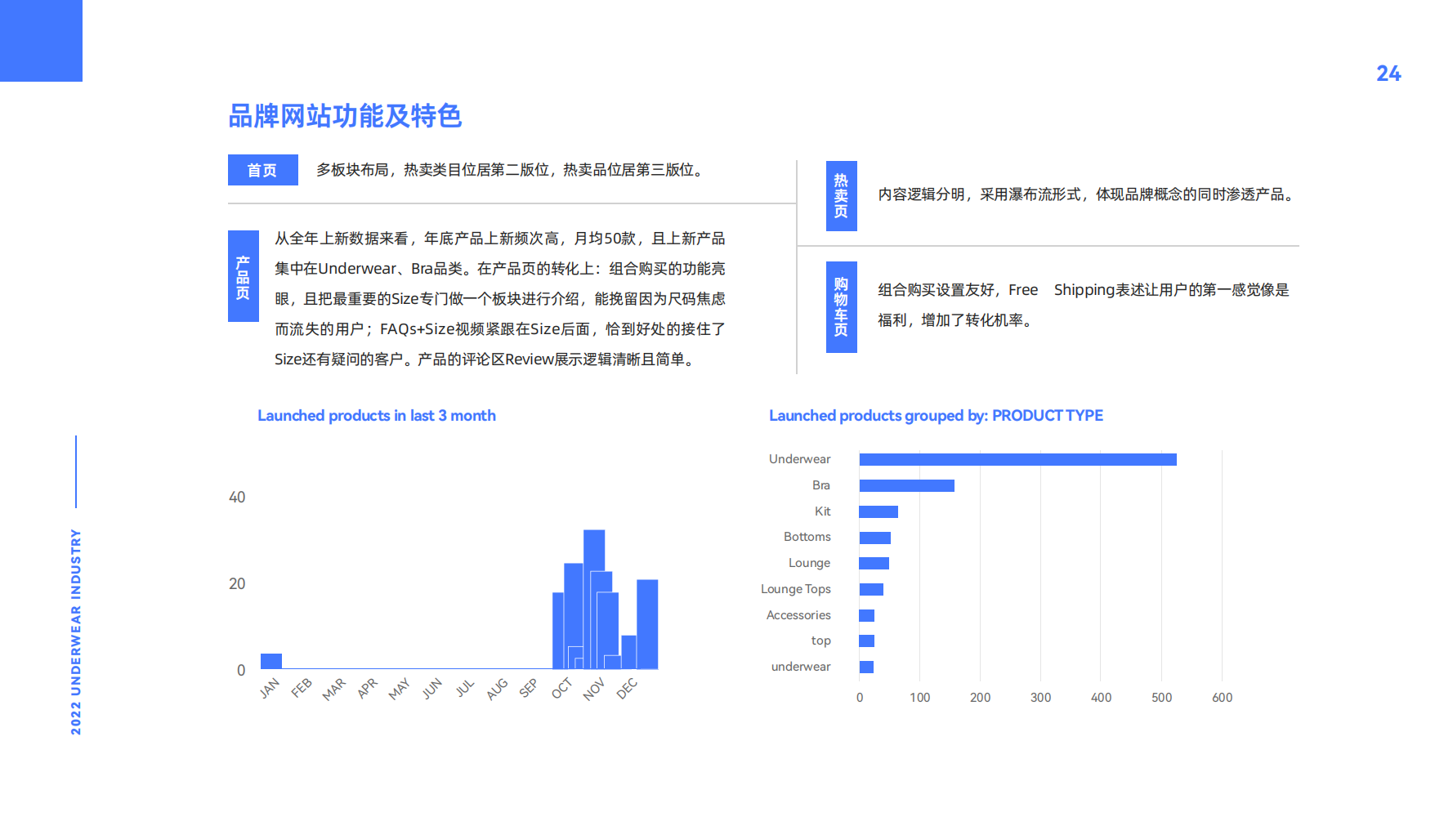
Task: Click the 产品页 vertical label
Action: 243,276
